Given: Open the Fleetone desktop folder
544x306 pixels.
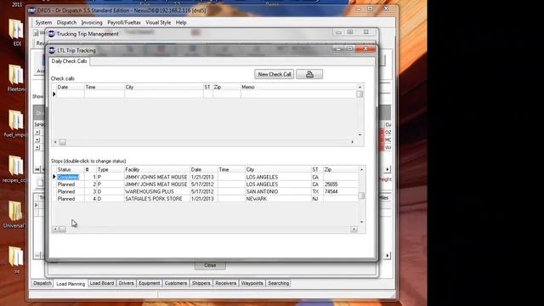Looking at the screenshot, I should [x=16, y=77].
